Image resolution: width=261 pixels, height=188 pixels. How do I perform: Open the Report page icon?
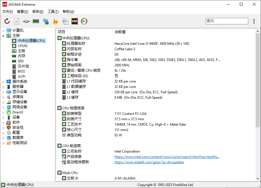17,21
